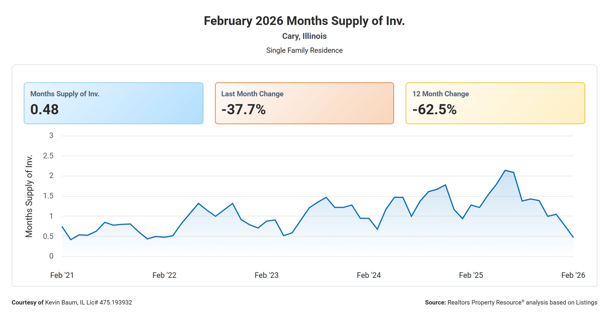The image size is (609, 319).
Task: Click the chart title February 2026 Months Supply
Action: click(304, 21)
